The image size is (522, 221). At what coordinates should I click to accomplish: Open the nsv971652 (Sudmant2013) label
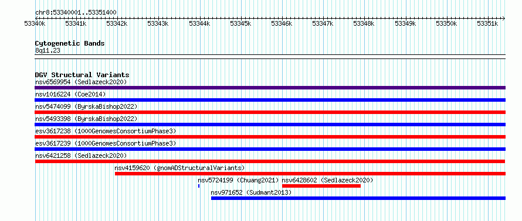252,192
